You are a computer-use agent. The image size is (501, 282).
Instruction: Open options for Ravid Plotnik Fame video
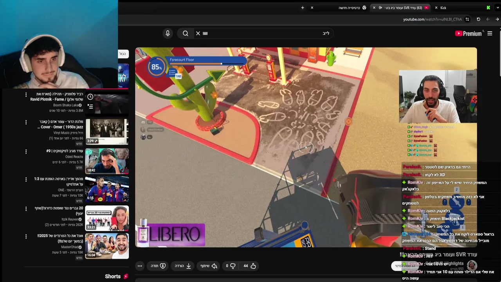(26, 95)
